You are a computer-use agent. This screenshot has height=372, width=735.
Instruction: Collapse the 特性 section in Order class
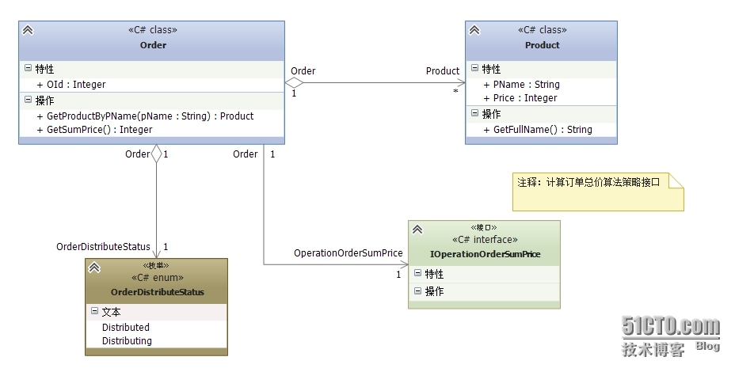(x=28, y=69)
